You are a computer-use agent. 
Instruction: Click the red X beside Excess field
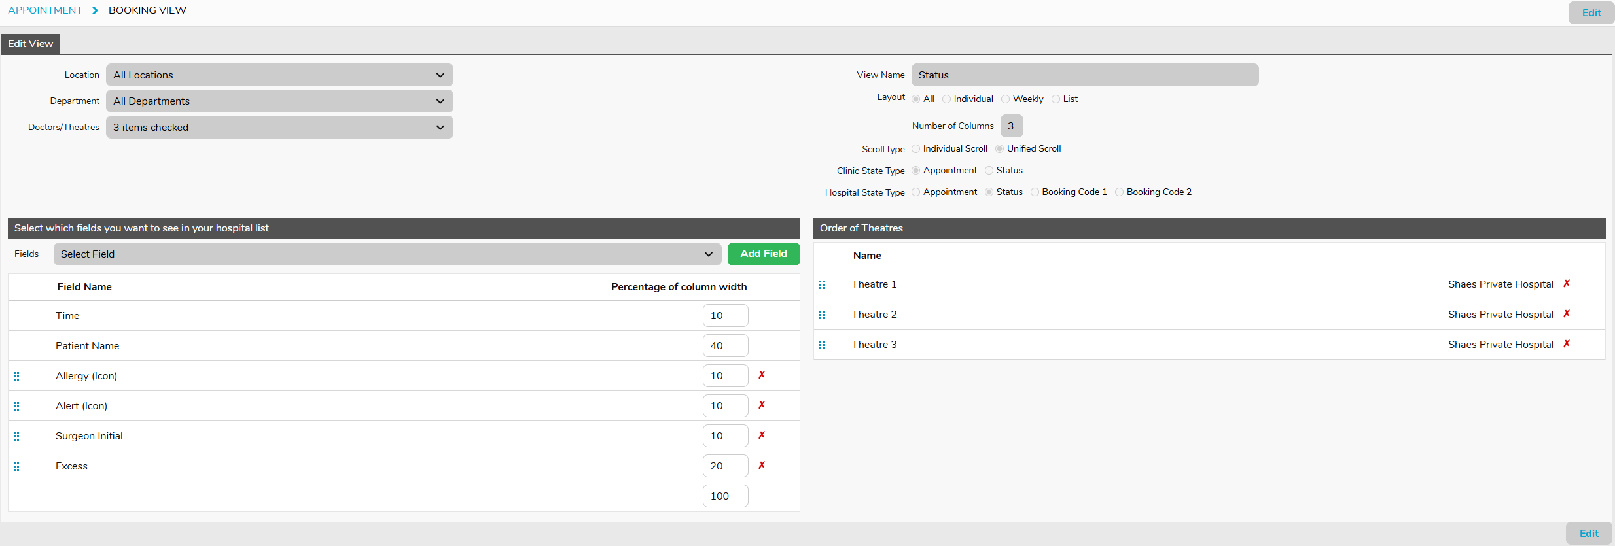tap(762, 466)
